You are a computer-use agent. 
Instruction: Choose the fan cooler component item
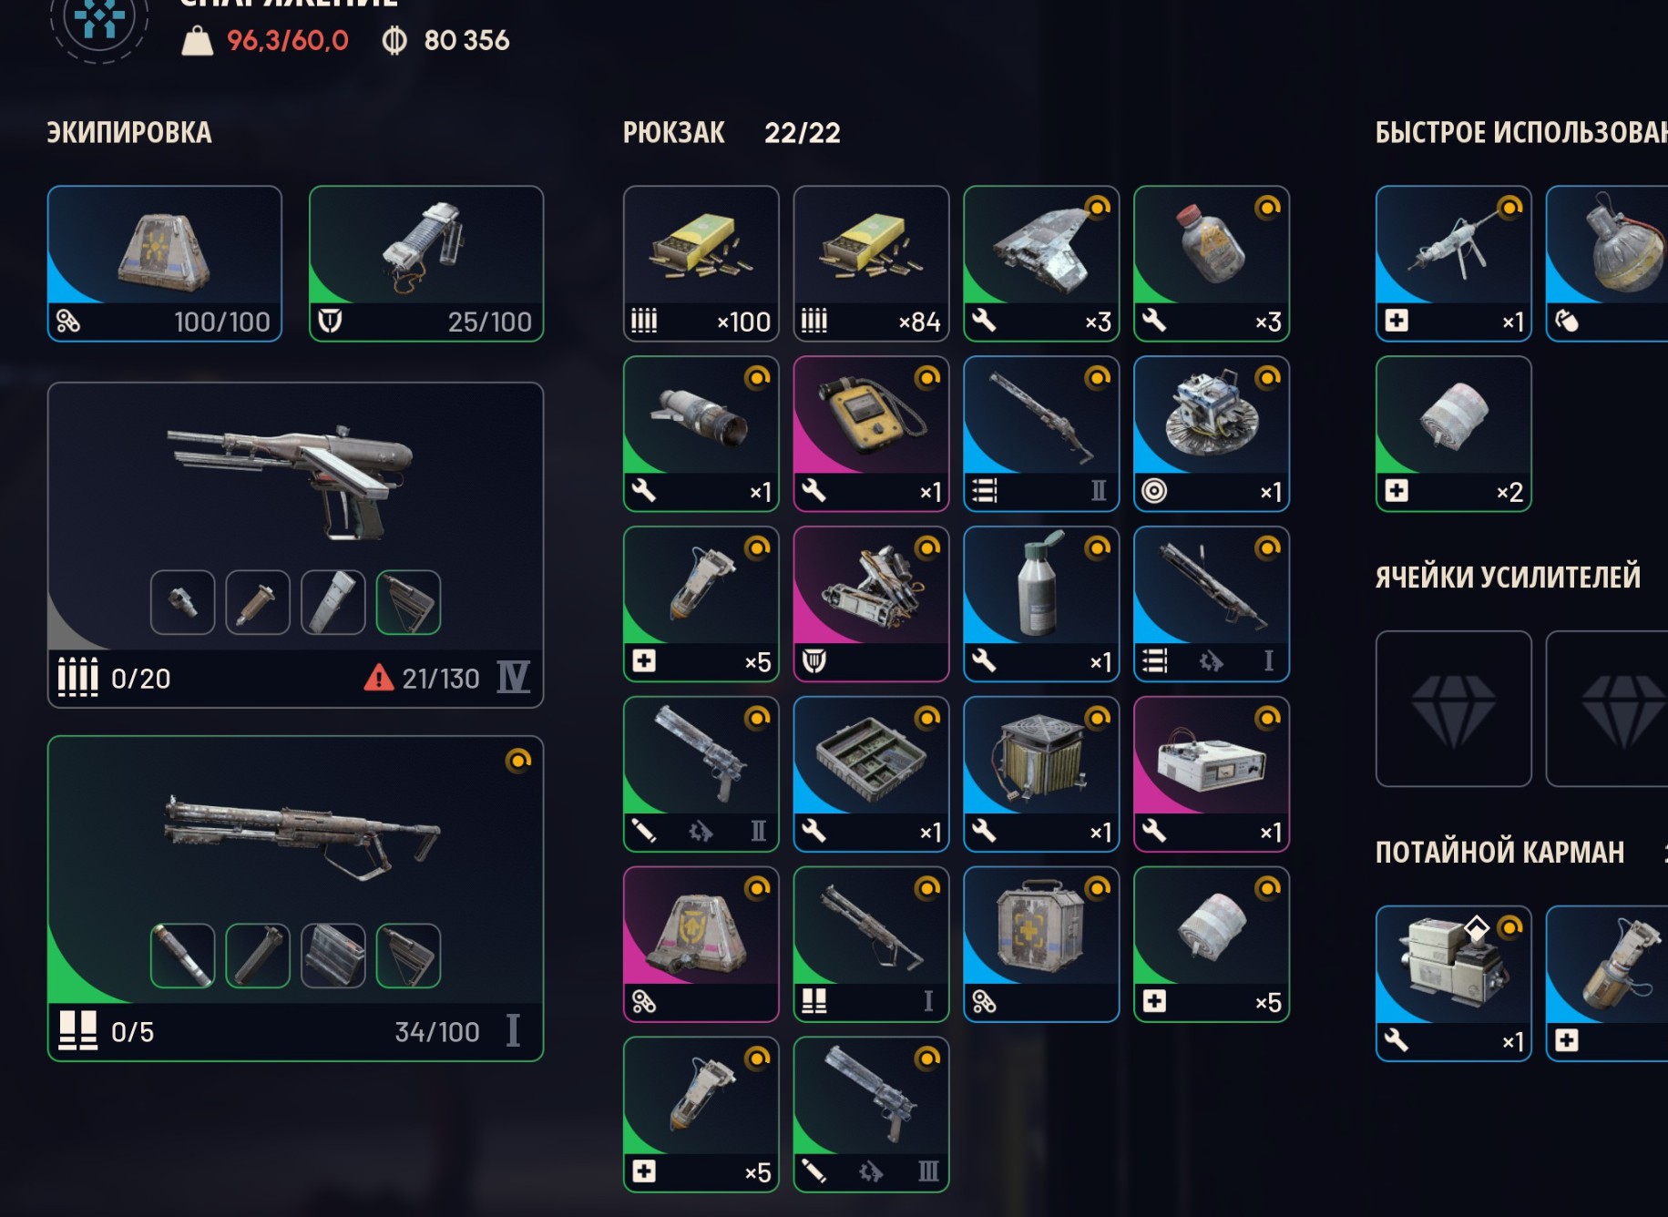coord(1041,774)
